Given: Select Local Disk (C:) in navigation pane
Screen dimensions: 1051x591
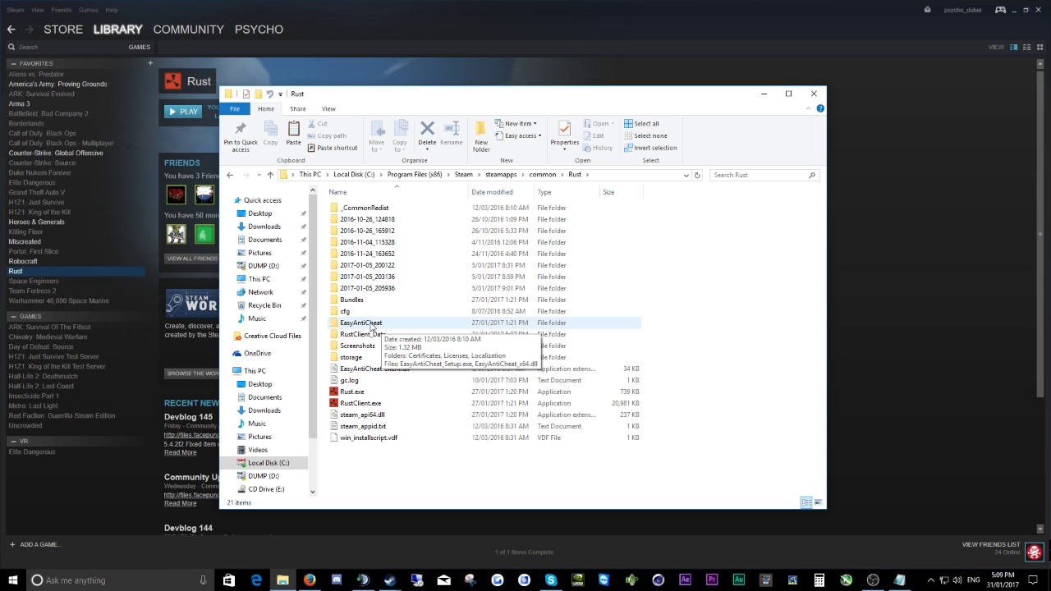Looking at the screenshot, I should pos(268,463).
